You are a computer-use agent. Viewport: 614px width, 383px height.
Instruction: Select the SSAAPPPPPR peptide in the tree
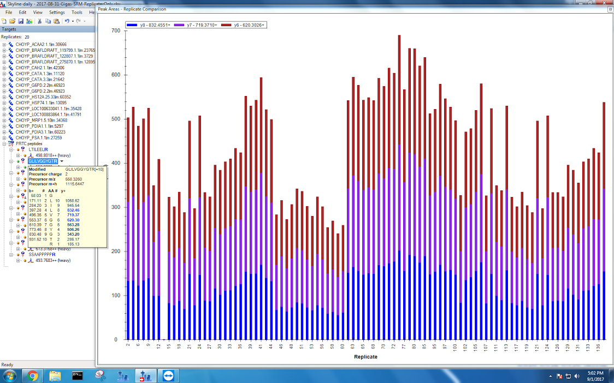pos(43,255)
